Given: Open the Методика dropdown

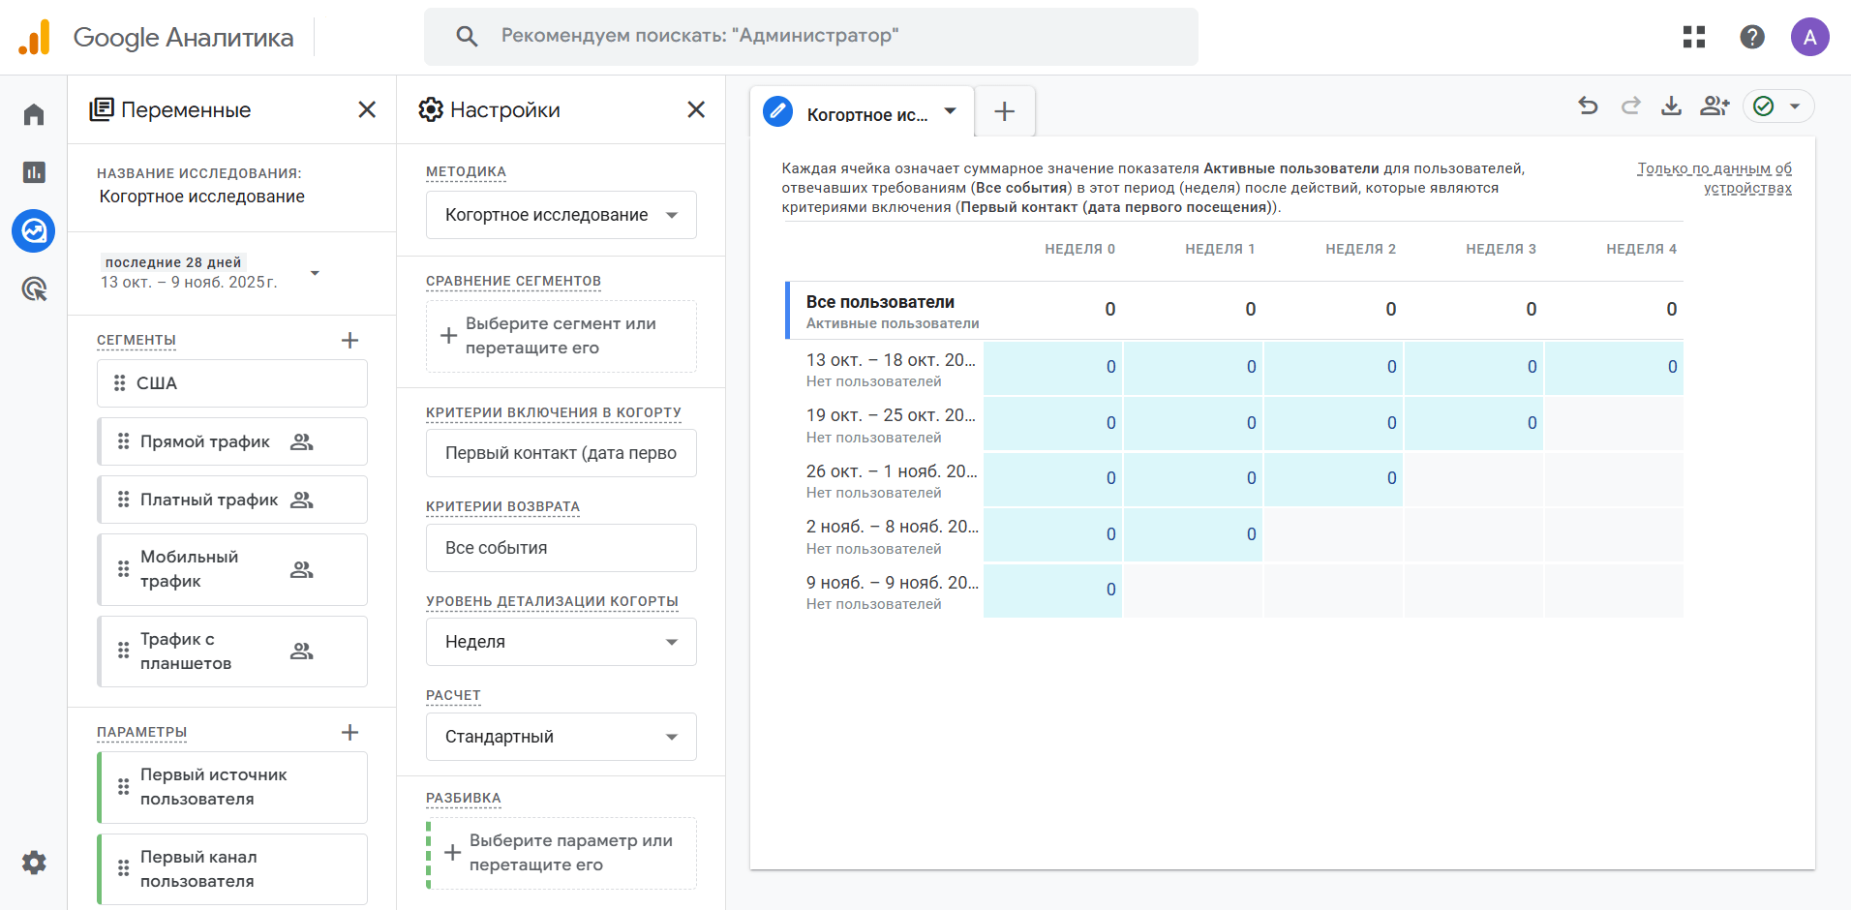Looking at the screenshot, I should click(x=561, y=215).
